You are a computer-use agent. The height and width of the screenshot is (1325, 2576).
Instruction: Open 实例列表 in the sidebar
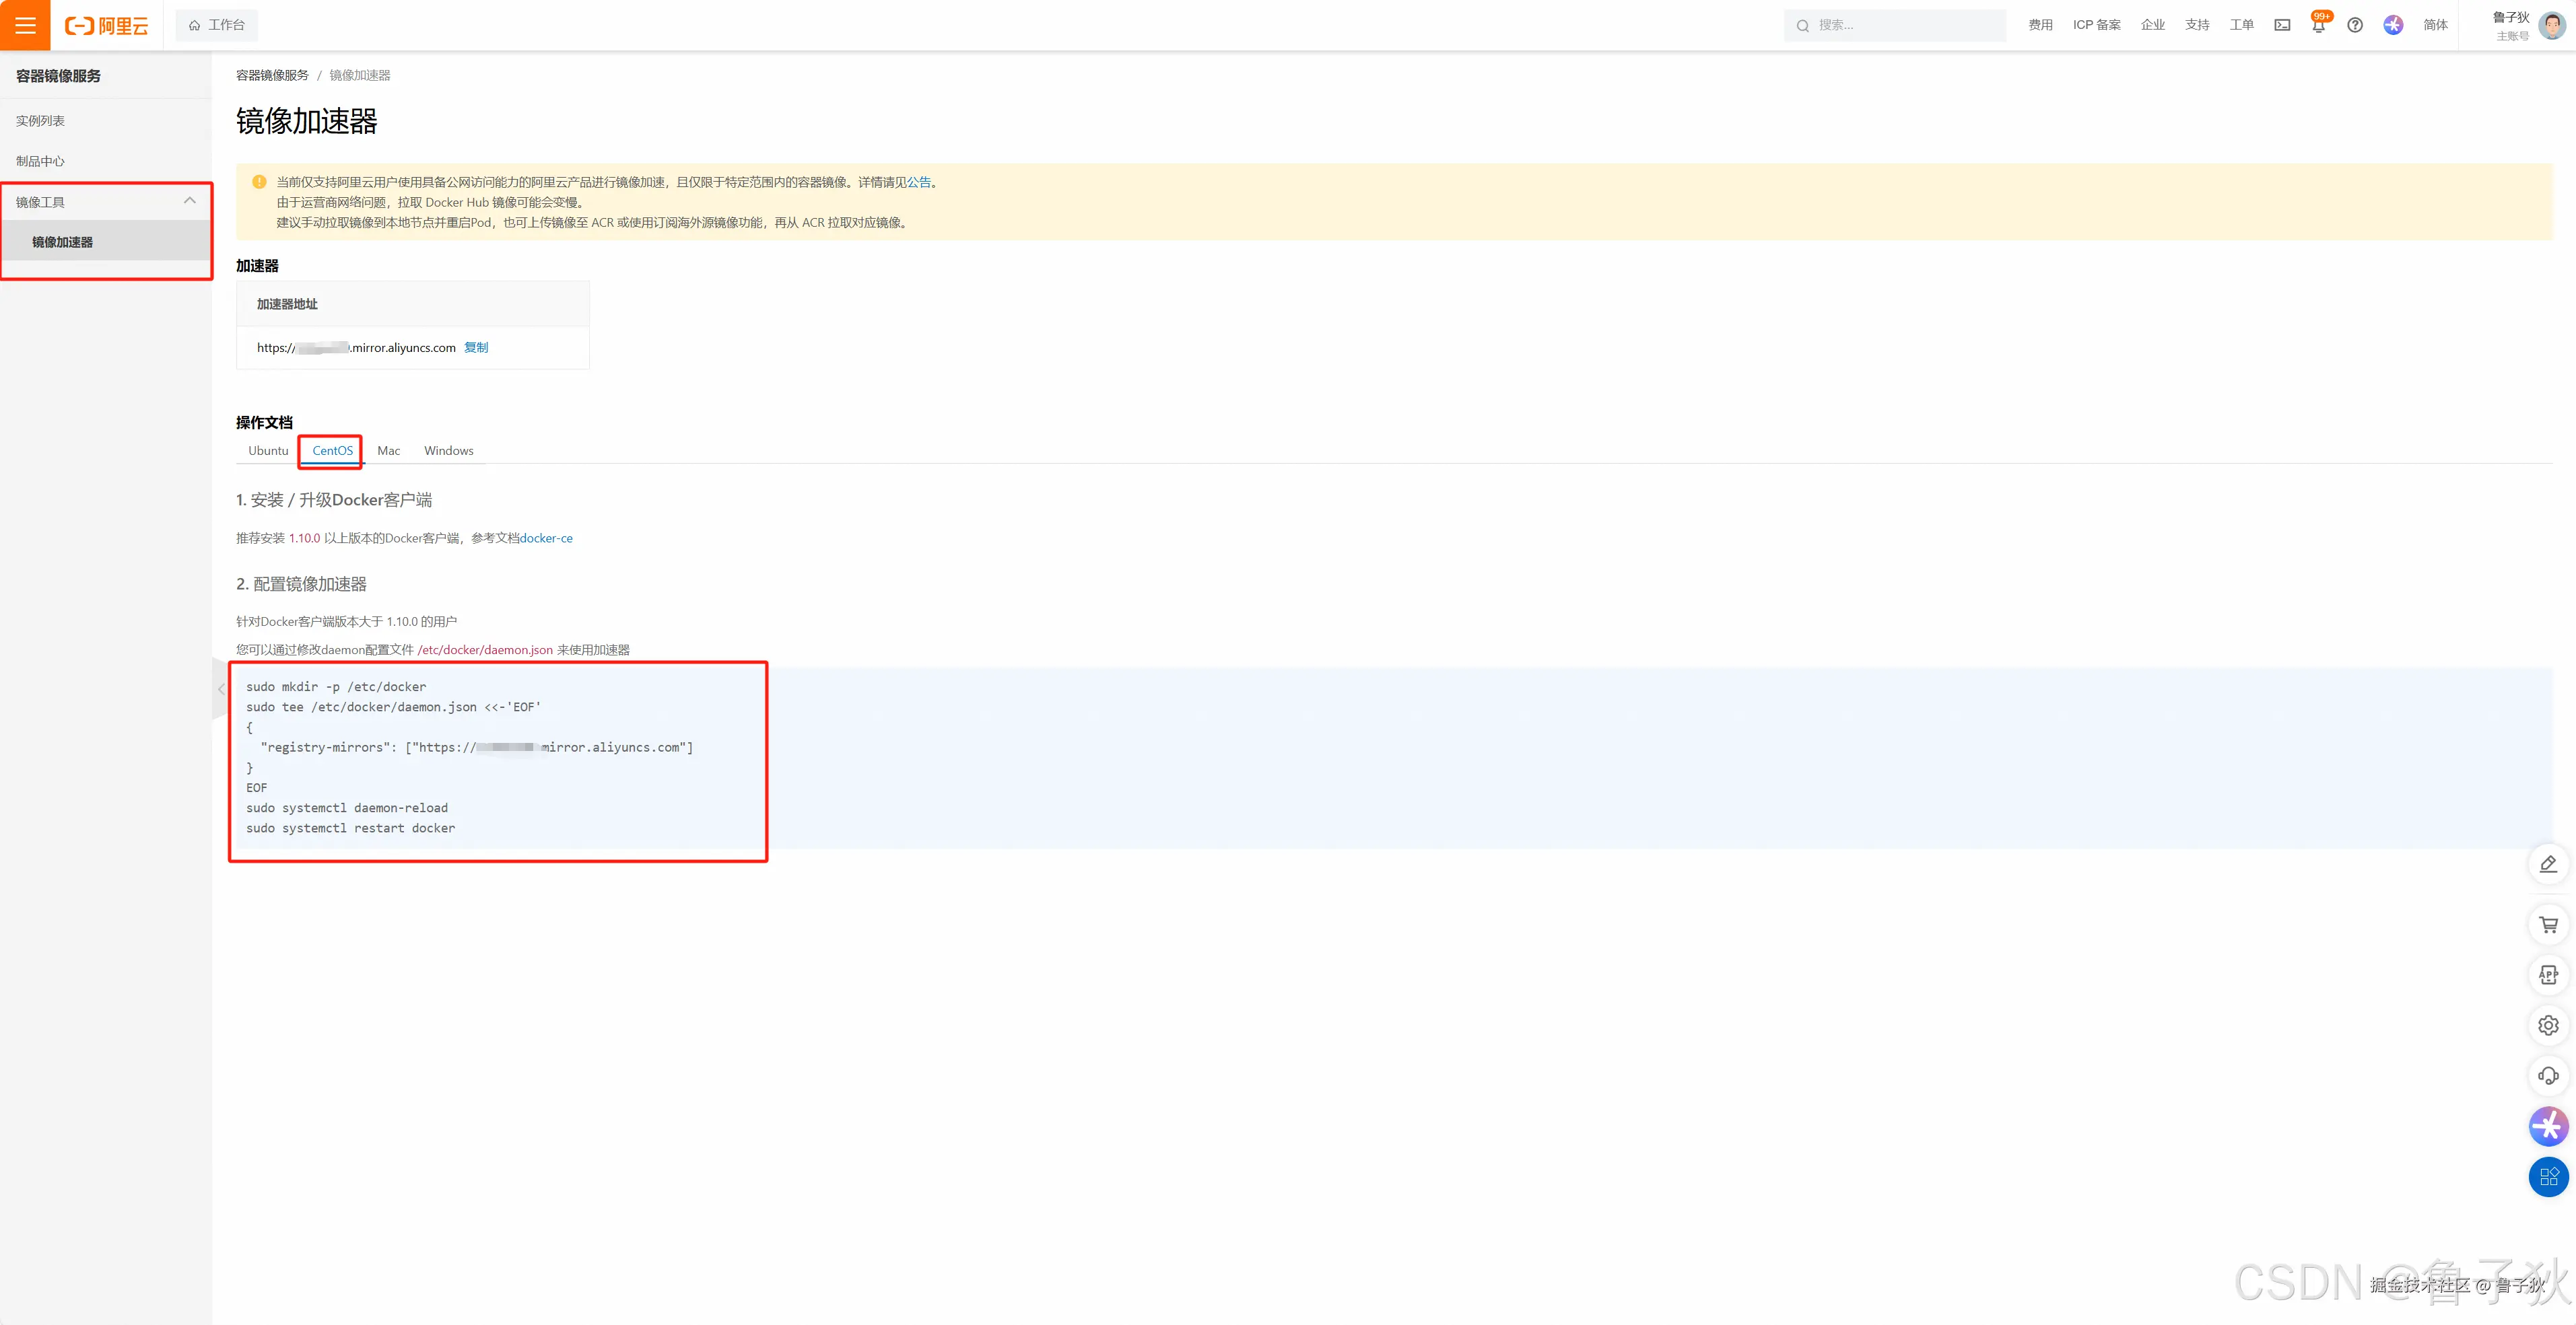point(40,121)
